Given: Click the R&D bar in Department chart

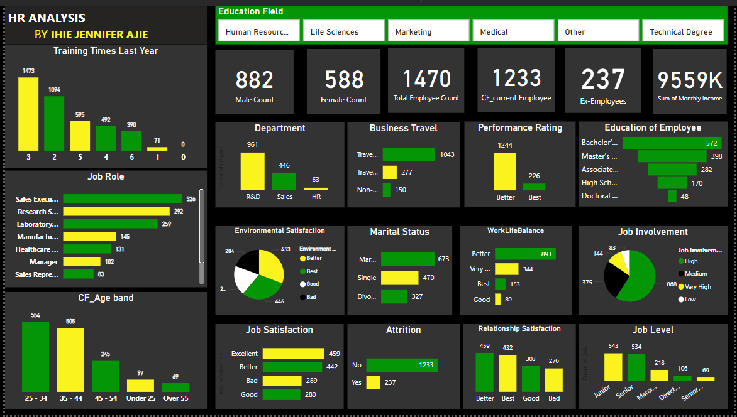Looking at the screenshot, I should click(252, 171).
